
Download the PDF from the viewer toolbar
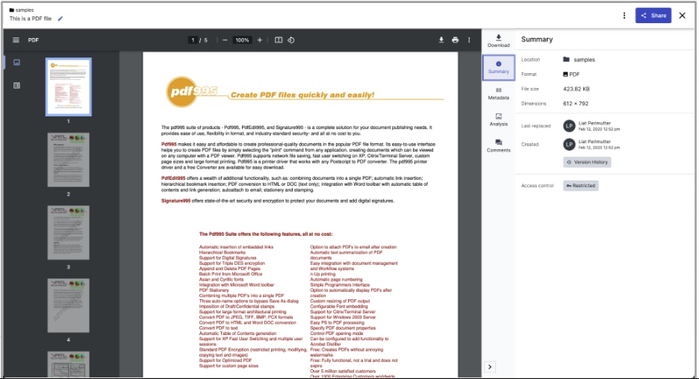[x=441, y=40]
